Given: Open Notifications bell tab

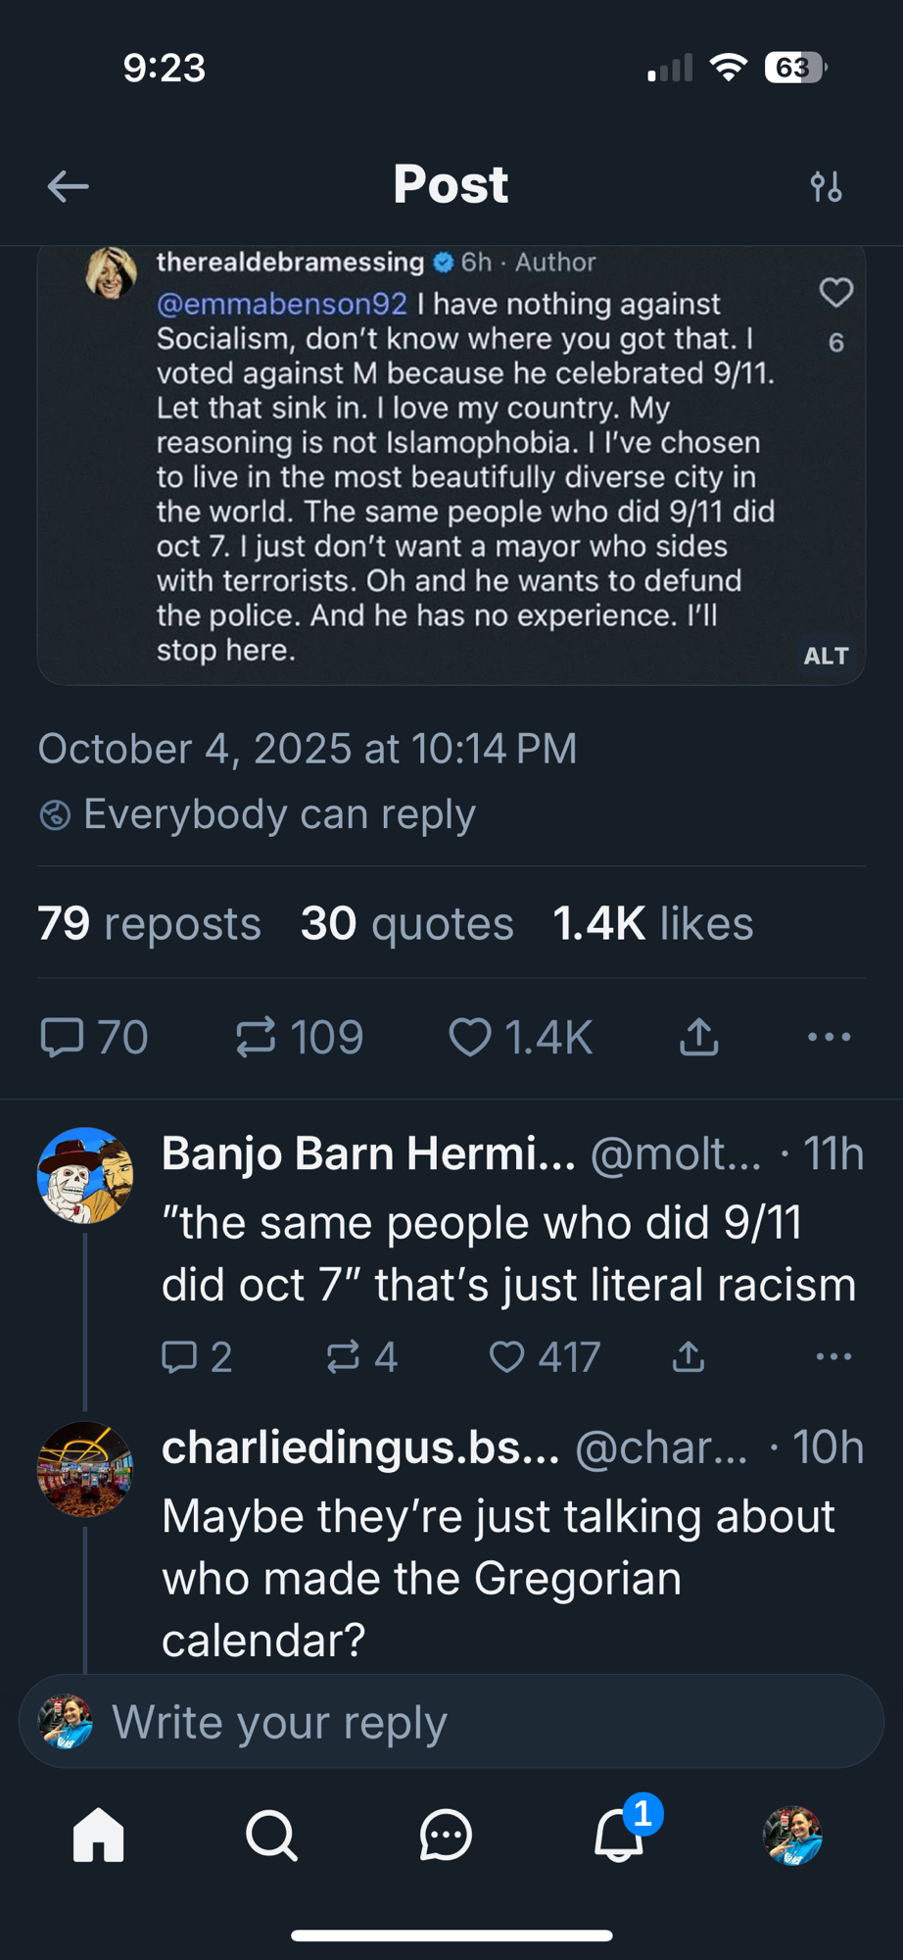Looking at the screenshot, I should 619,1835.
